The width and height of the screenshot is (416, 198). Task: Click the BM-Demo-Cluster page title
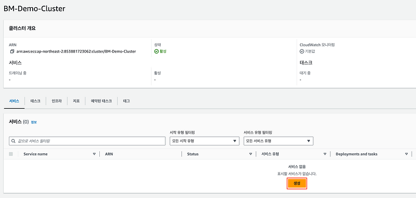[34, 9]
